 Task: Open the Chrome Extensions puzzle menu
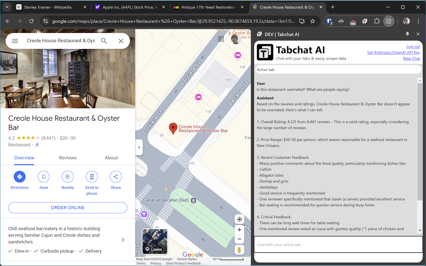pos(377,21)
